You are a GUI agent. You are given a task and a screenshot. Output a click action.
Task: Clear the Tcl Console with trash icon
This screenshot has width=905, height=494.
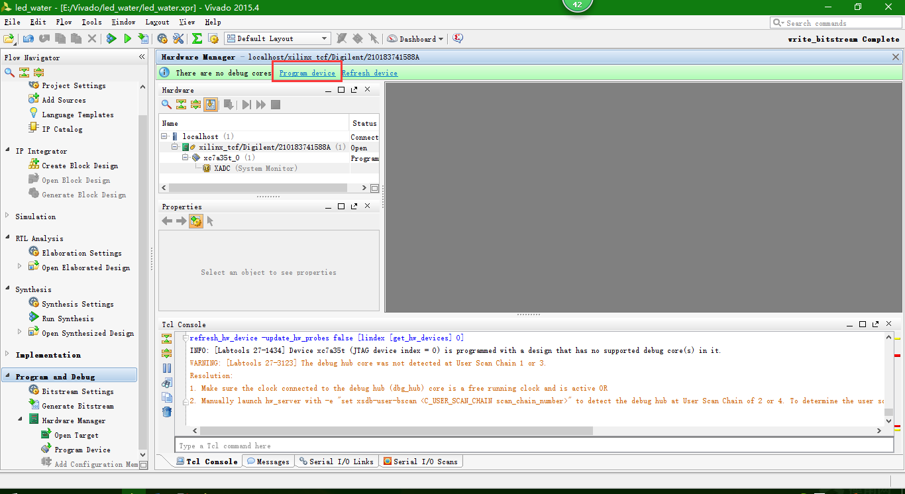[167, 412]
